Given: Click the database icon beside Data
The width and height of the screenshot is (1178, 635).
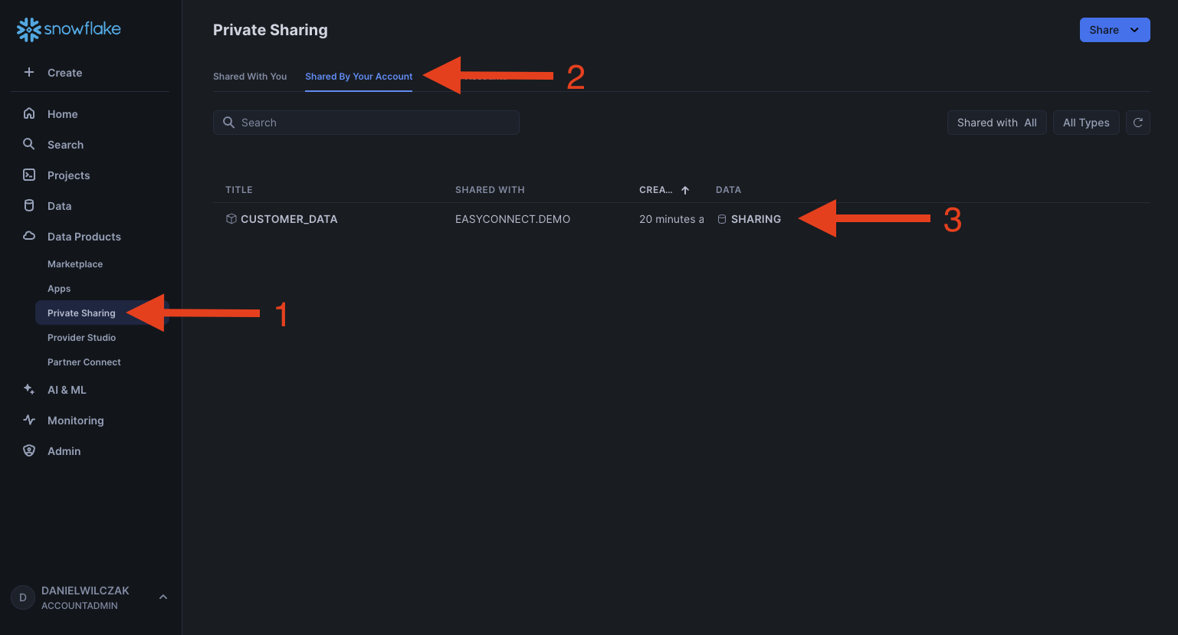Looking at the screenshot, I should click(x=29, y=205).
